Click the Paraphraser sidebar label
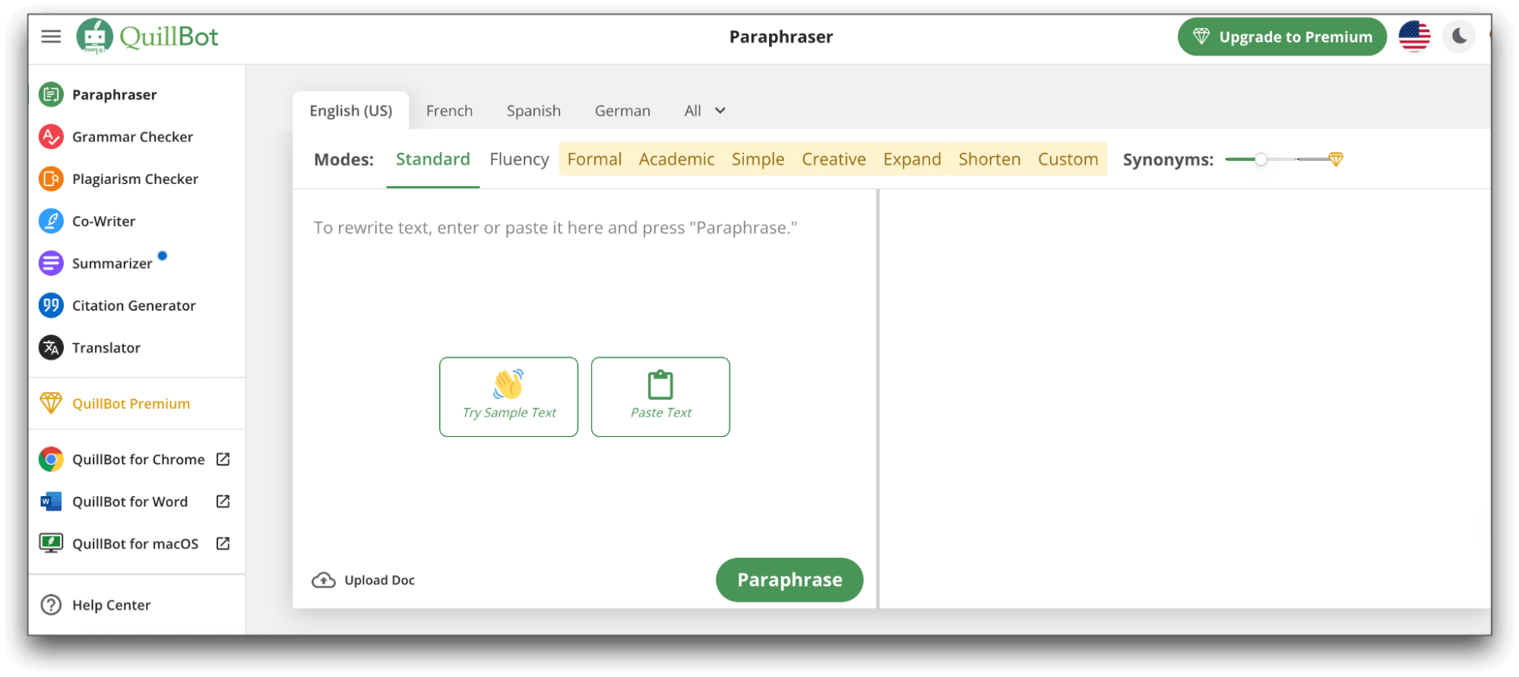 [115, 94]
